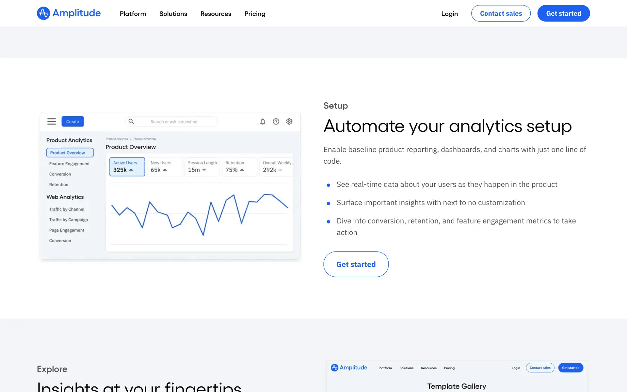Click the outlined Get started button under Setup
The width and height of the screenshot is (627, 392).
coord(356,264)
